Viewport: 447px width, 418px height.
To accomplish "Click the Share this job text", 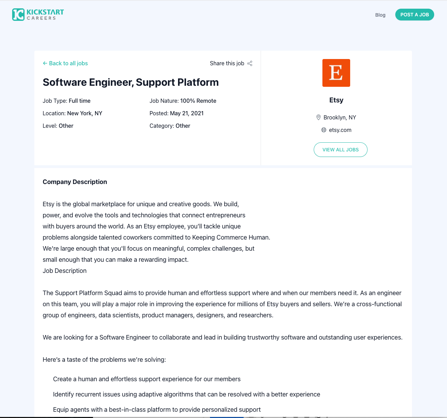I will point(227,63).
